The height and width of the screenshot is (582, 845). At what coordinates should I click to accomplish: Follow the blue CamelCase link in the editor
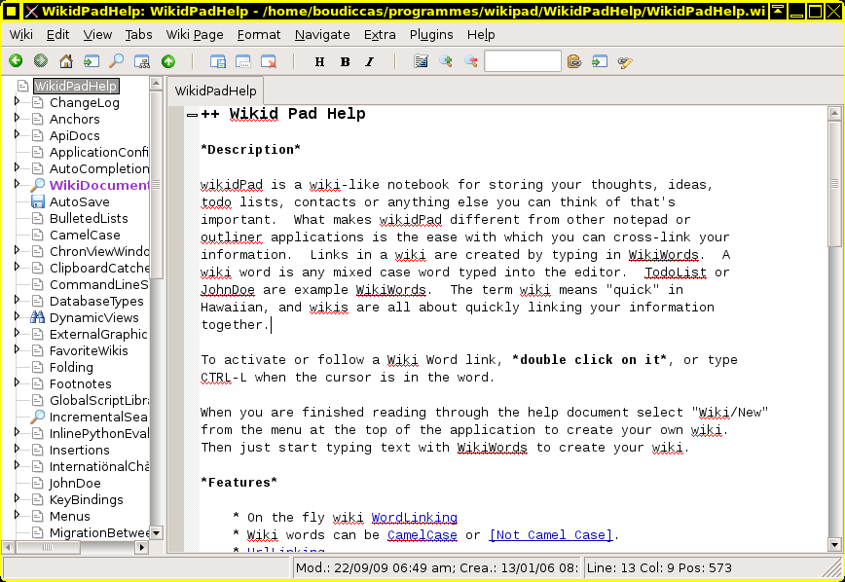(x=422, y=535)
